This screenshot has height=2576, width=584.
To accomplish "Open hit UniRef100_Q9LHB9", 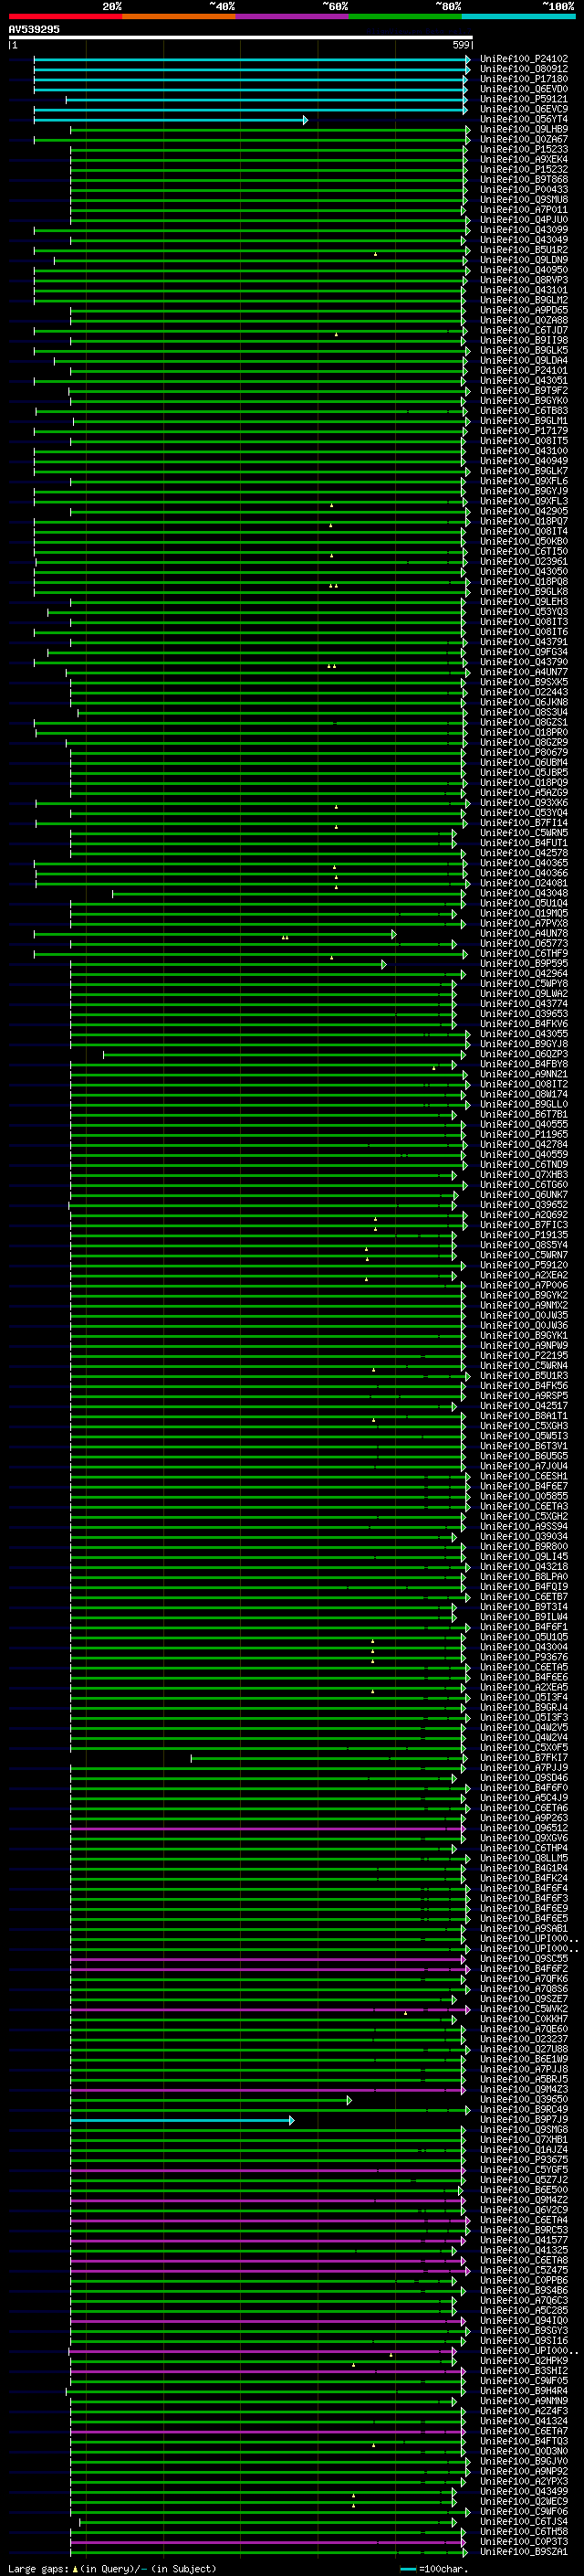I will [x=524, y=129].
